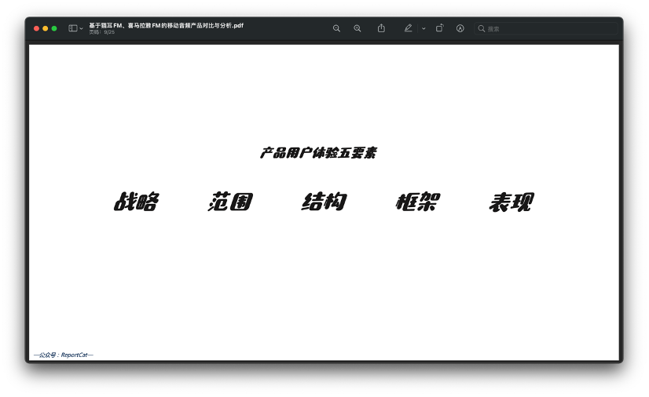Click the zoom in magnifier icon
This screenshot has height=397, width=649.
click(x=357, y=28)
